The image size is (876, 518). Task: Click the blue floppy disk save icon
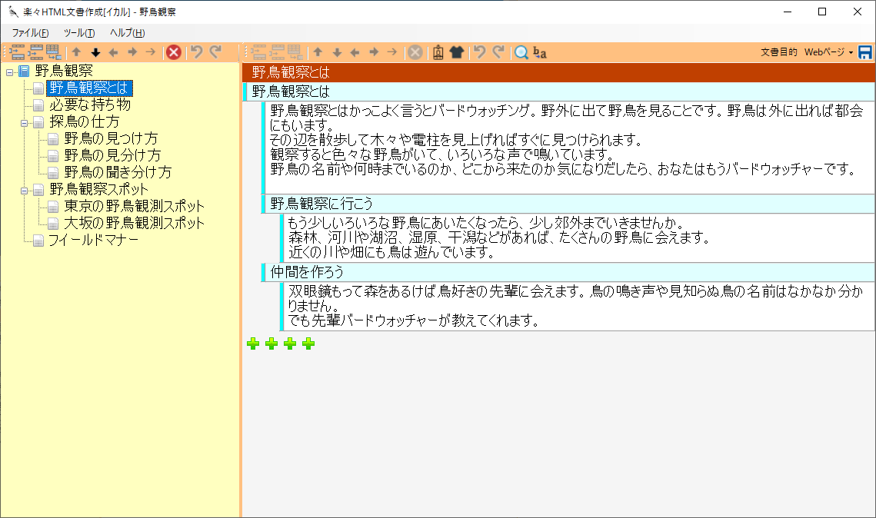click(x=865, y=52)
